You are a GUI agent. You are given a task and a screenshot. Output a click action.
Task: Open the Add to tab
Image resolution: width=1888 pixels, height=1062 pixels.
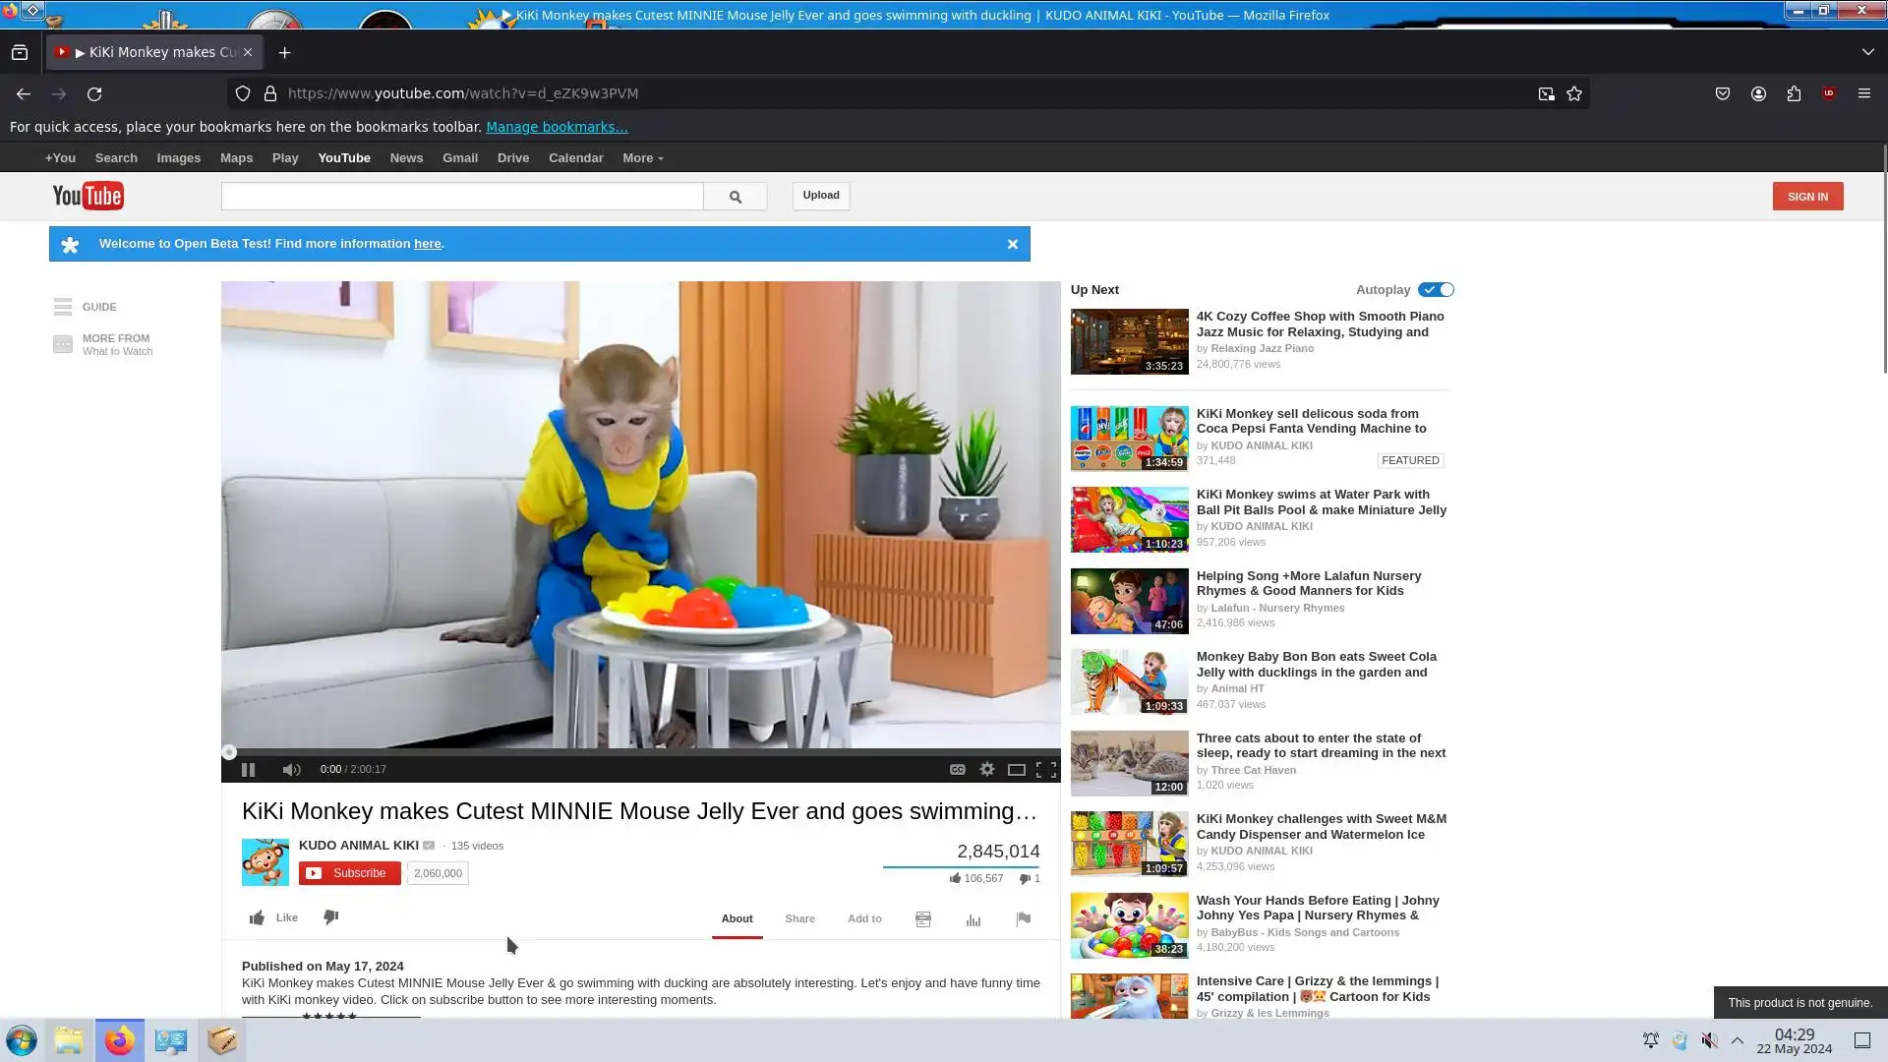[864, 919]
